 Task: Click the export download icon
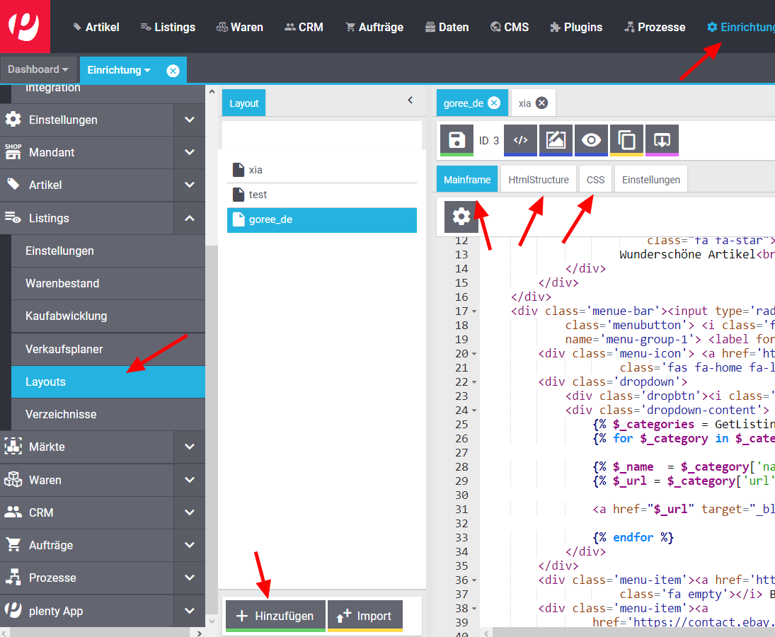pyautogui.click(x=662, y=140)
